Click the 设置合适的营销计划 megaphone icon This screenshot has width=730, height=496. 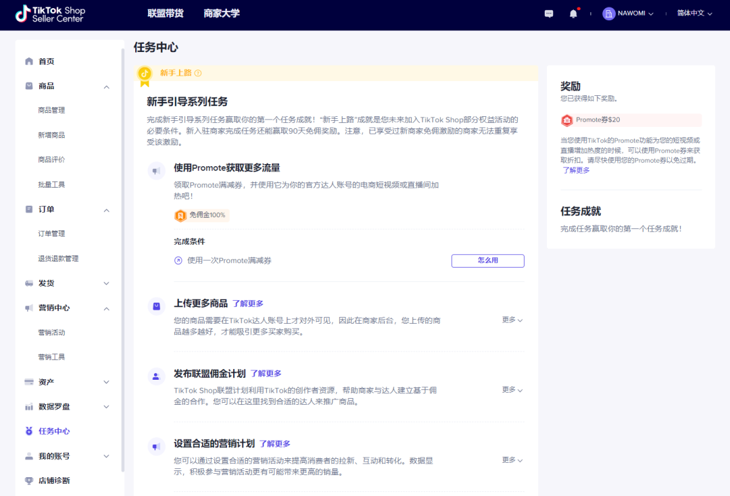(x=156, y=447)
